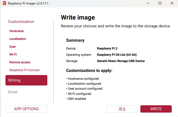Click the User account configured line

point(84,89)
